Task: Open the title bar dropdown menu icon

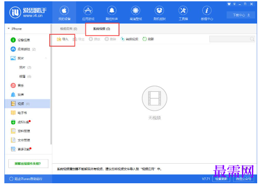Action: click(235, 4)
